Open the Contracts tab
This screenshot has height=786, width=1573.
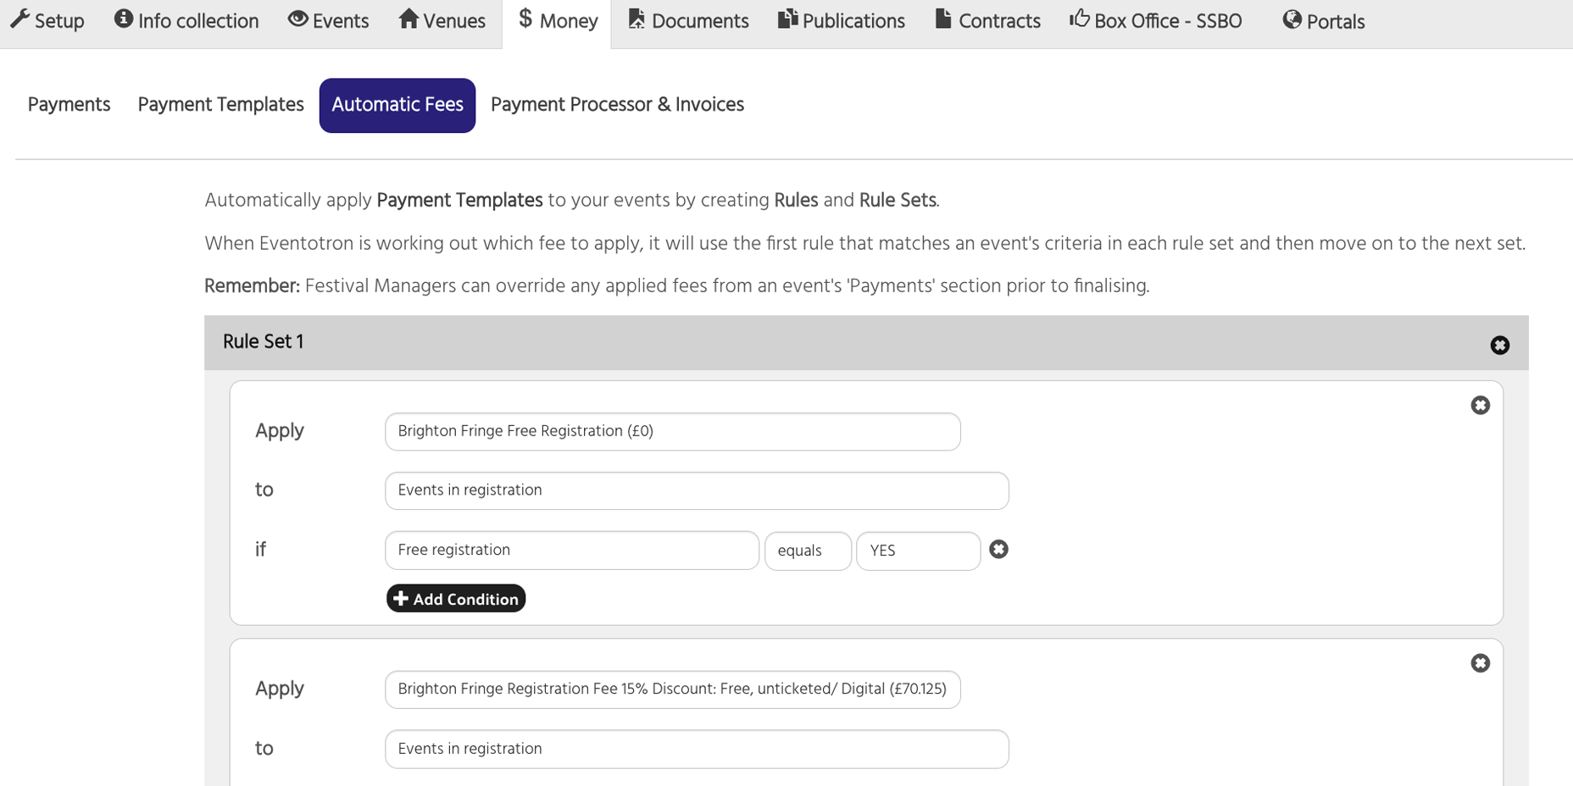(987, 21)
